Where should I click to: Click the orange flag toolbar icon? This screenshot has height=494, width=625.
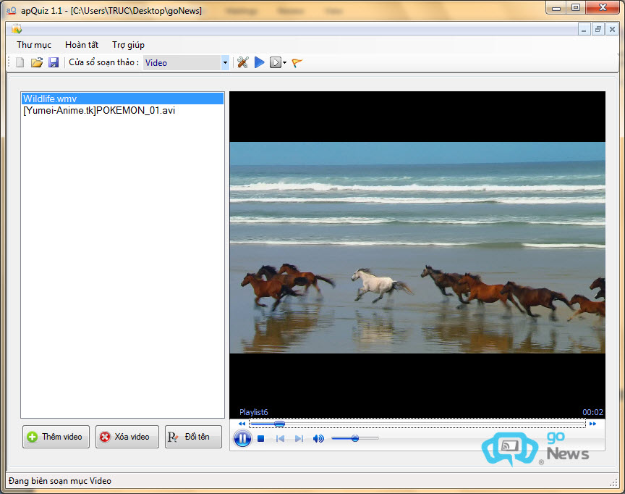[297, 62]
